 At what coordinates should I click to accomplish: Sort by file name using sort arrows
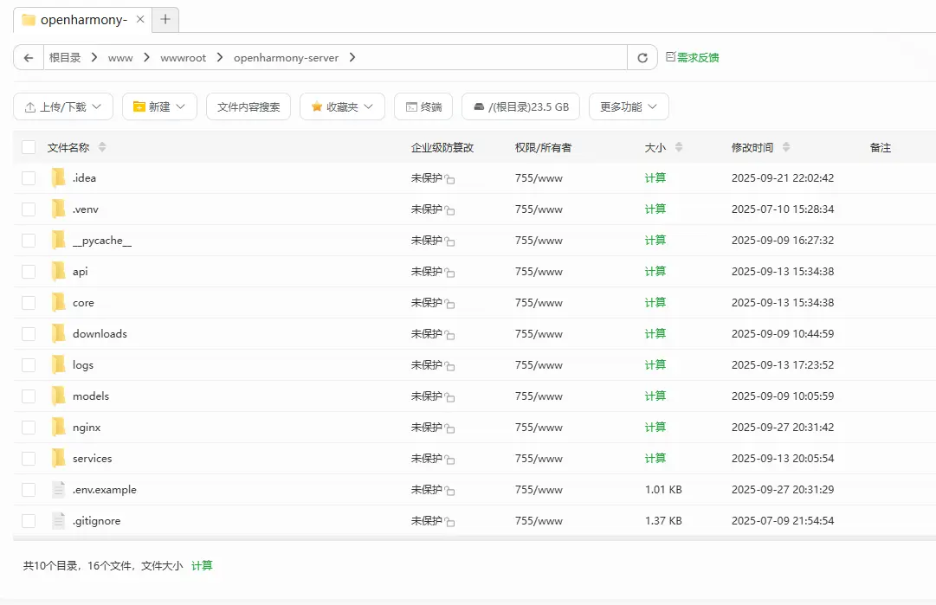click(102, 148)
